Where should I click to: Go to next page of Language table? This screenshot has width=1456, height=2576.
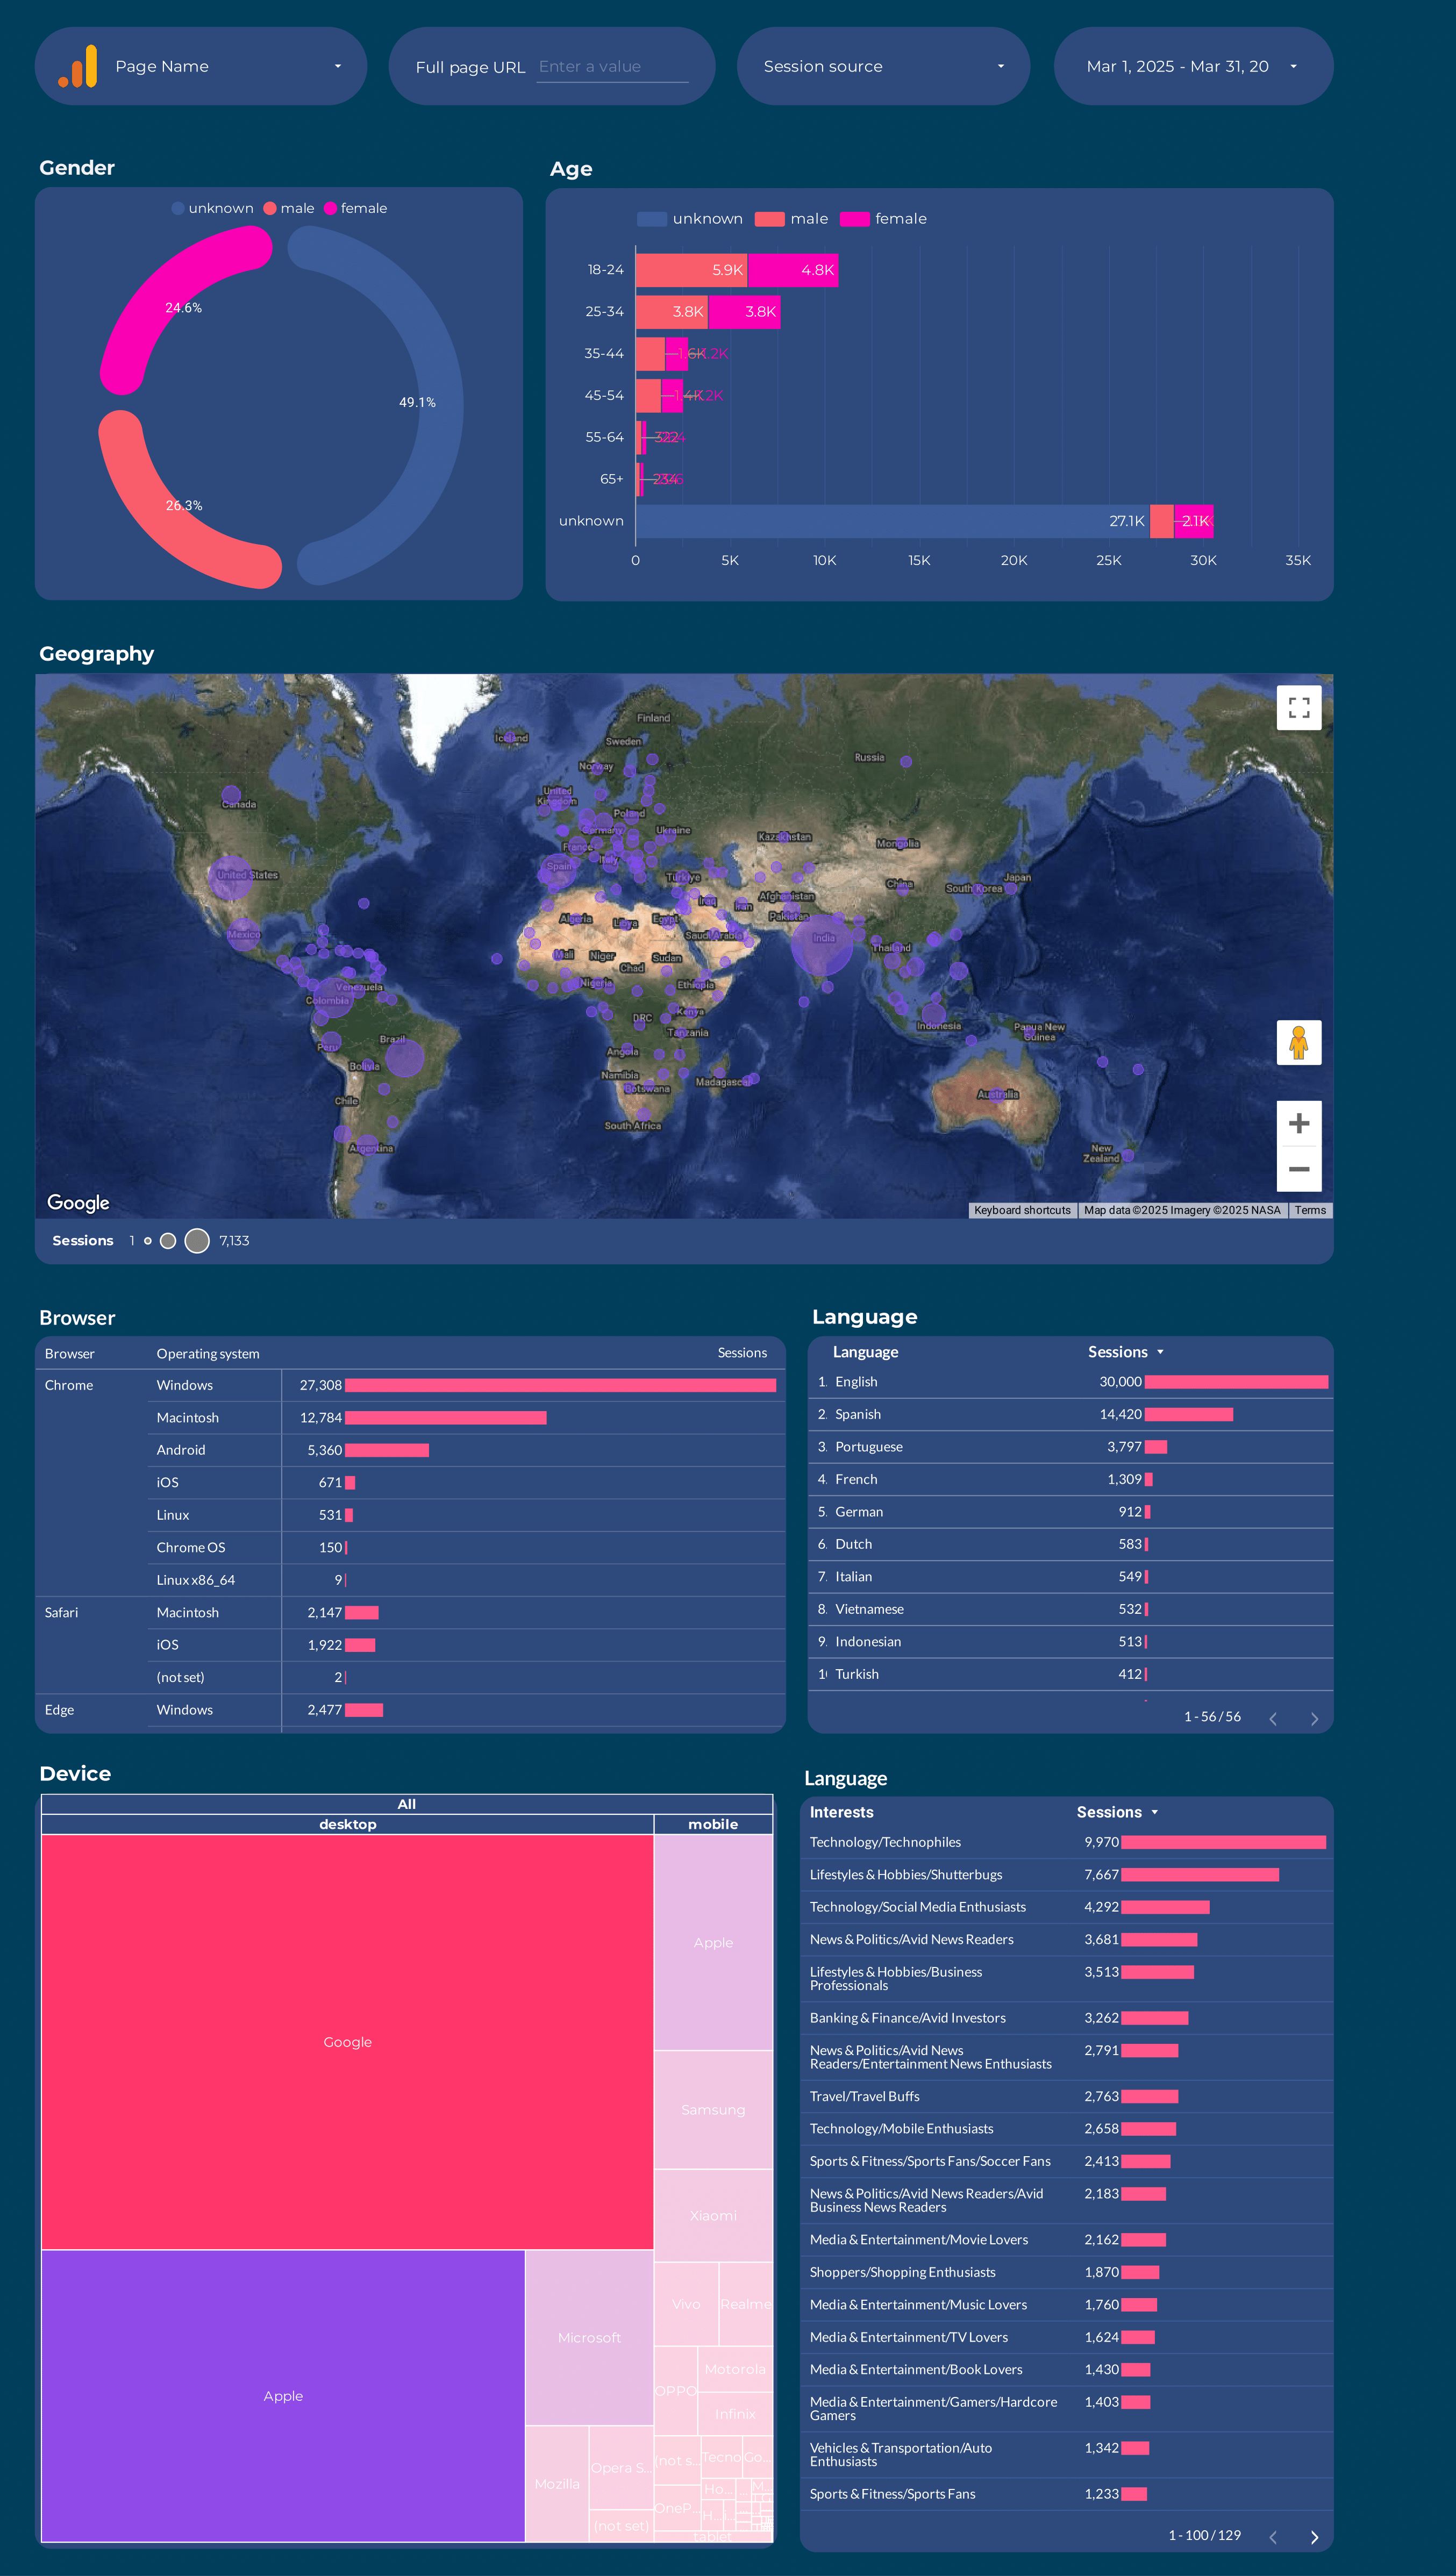click(x=1314, y=1719)
